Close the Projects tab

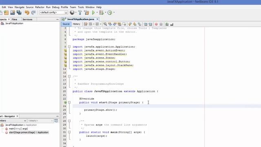pyautogui.click(x=9, y=20)
